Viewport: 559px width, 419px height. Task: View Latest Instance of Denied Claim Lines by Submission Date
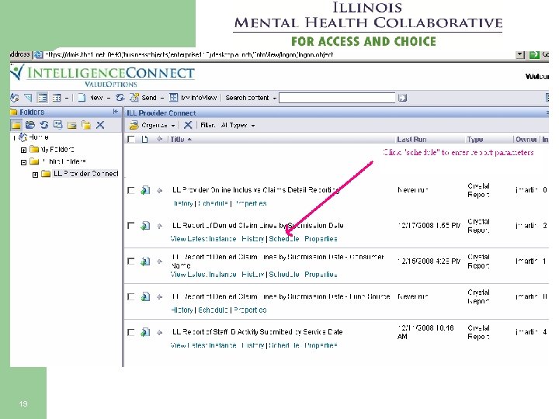click(203, 239)
